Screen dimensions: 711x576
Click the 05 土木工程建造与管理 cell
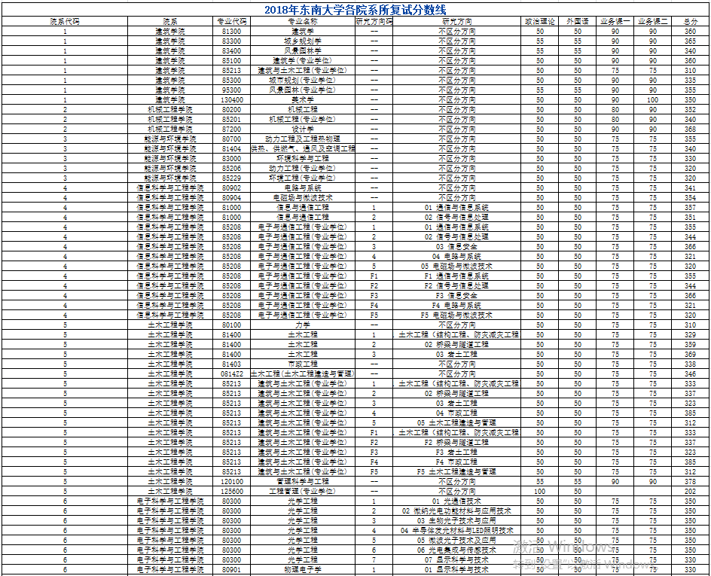pos(456,423)
